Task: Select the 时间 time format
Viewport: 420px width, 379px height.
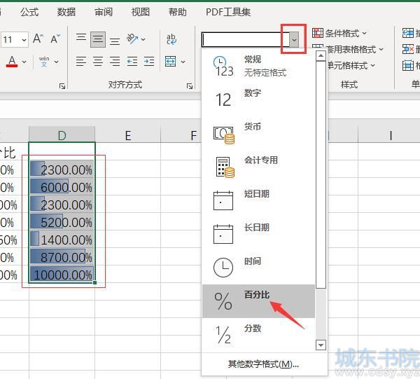Action: pyautogui.click(x=258, y=268)
